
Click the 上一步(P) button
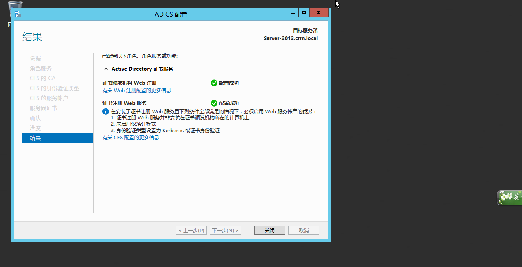(191, 230)
